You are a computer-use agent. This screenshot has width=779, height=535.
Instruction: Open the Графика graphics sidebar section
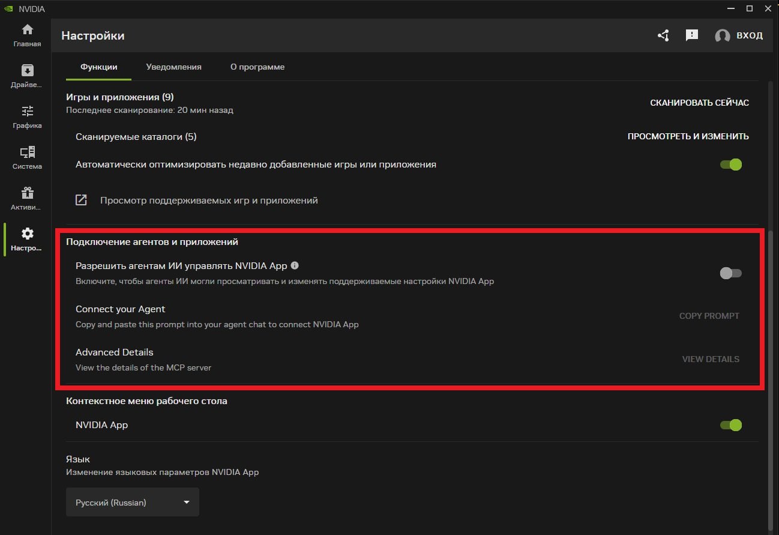[x=27, y=117]
